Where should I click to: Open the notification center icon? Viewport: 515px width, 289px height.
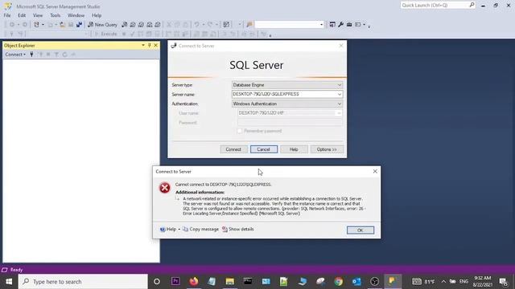point(504,282)
